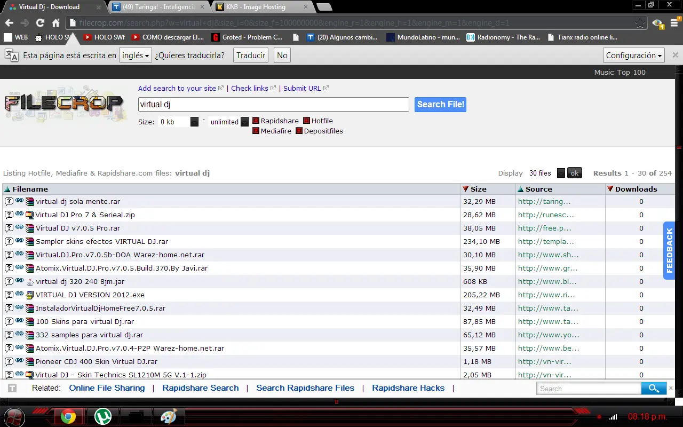
Task: Open the Windows Start orb
Action: pos(13,416)
